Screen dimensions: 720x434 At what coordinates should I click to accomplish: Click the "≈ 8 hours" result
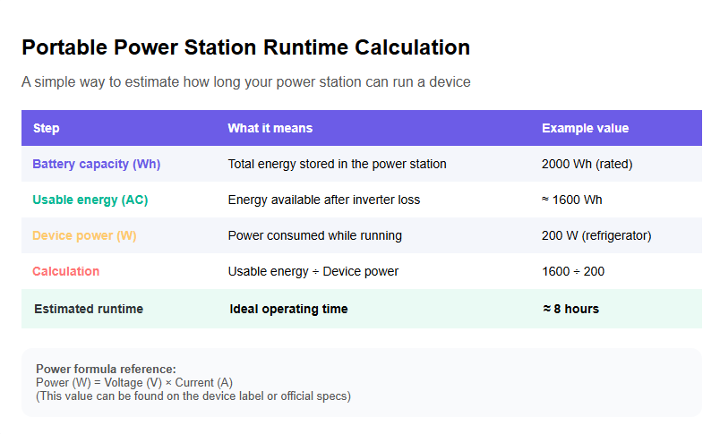(570, 309)
